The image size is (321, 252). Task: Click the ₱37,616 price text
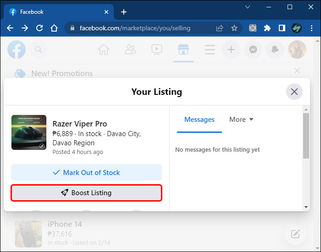[60, 234]
